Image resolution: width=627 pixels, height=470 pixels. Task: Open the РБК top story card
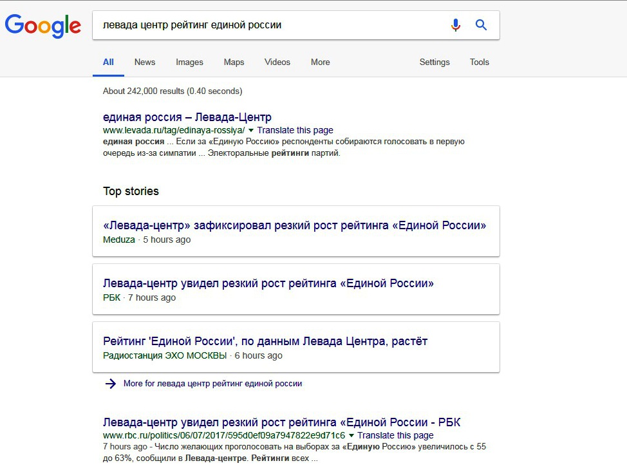[296, 289]
